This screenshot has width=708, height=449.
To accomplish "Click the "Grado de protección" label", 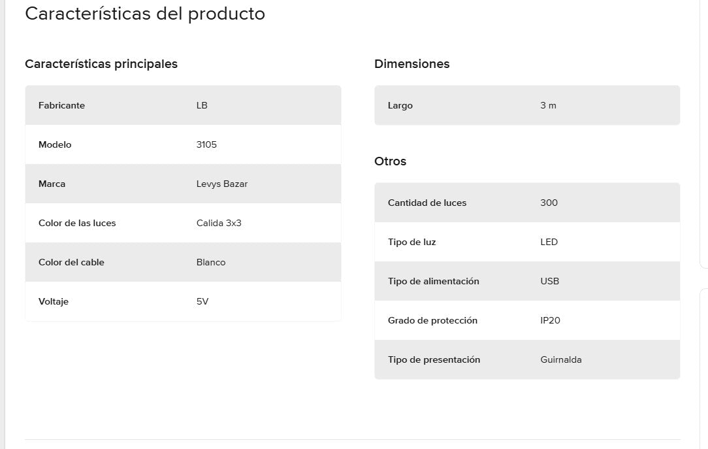I will [432, 320].
